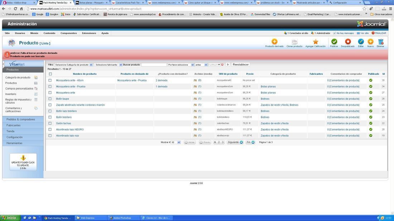Go to page 2 of results
This screenshot has height=221, width=394.
[219, 142]
